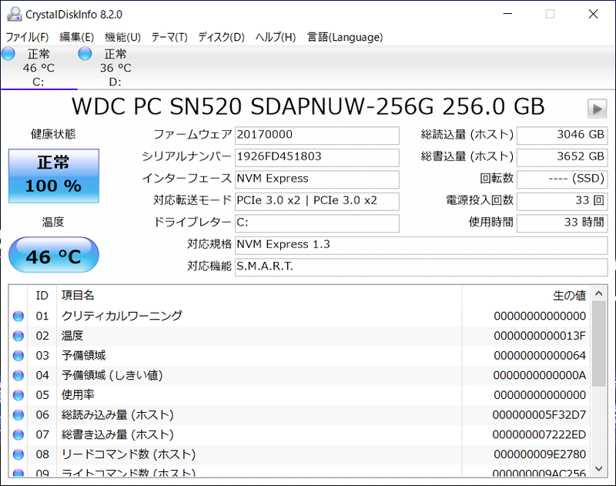
Task: Click the blue dot on the リードコマンド数 row
Action: [17, 454]
